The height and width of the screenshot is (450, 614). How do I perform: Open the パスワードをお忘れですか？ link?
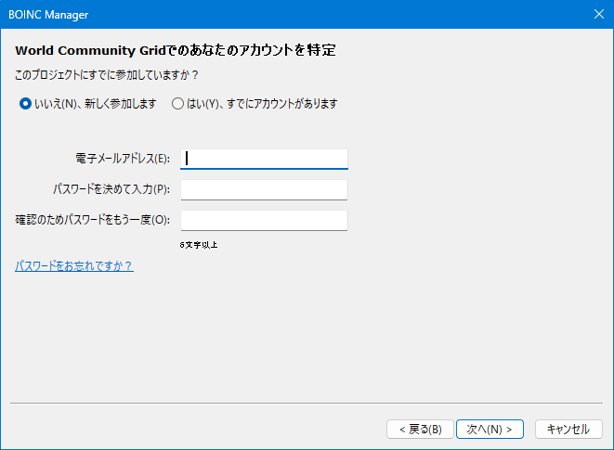coord(73,266)
